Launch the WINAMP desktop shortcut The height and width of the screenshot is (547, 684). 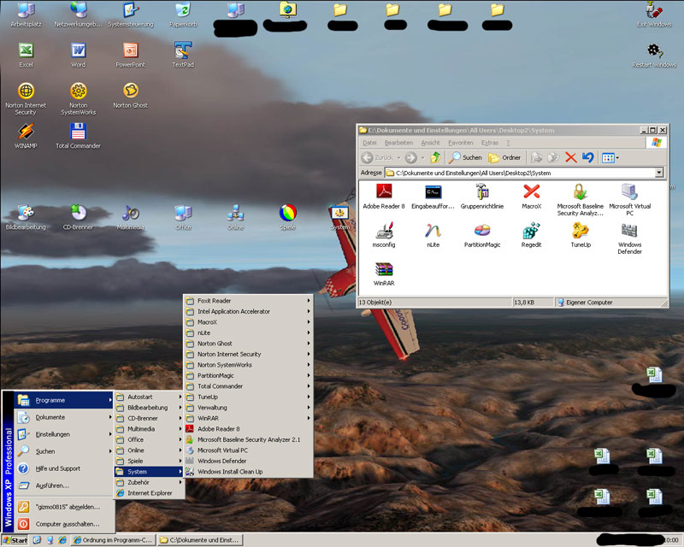(x=26, y=136)
